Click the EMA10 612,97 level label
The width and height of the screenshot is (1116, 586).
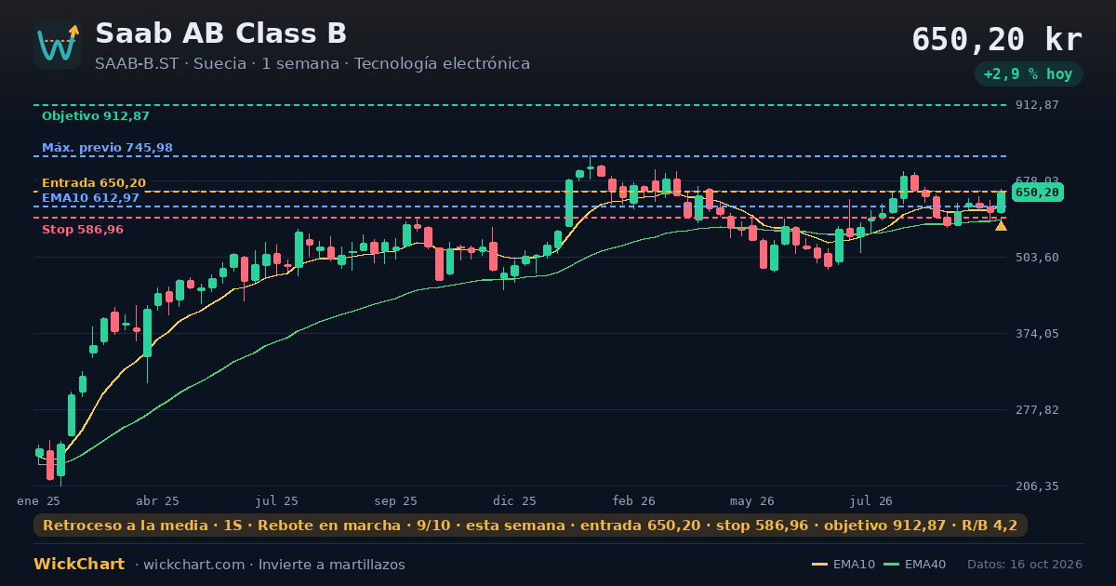click(90, 198)
